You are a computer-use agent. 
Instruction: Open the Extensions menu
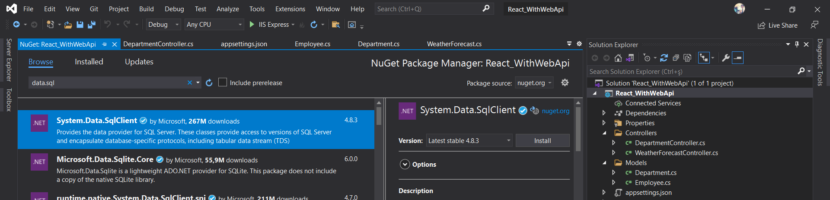pyautogui.click(x=290, y=9)
